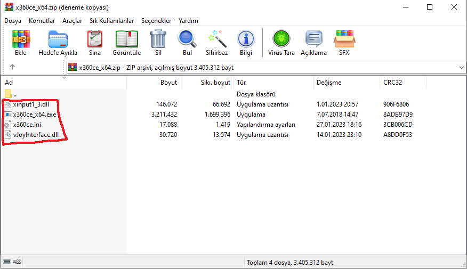
Task: Maximize the WinRAR window
Action: click(x=430, y=7)
